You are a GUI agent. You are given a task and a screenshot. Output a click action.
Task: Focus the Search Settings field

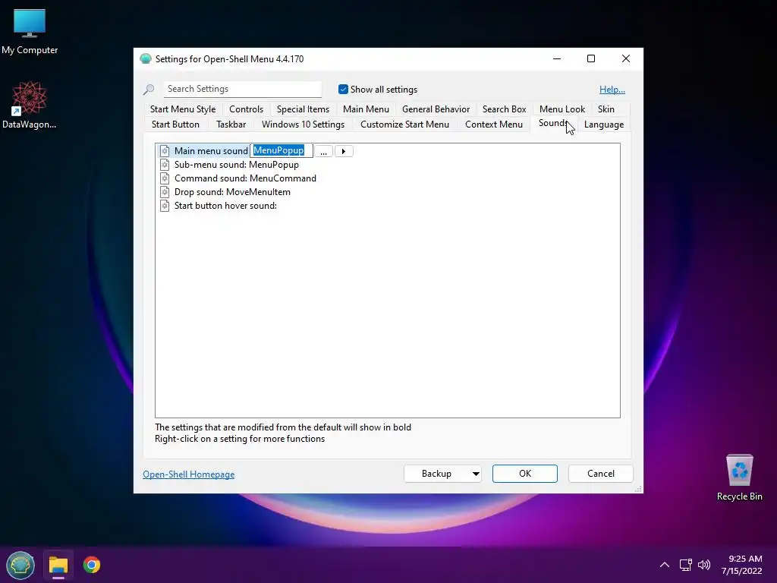(242, 90)
